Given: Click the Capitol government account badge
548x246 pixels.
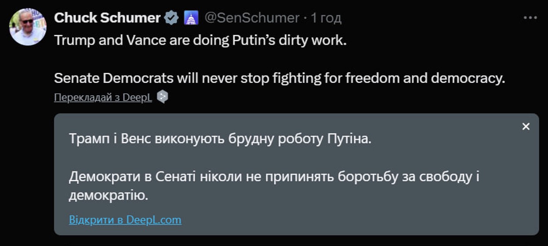Looking at the screenshot, I should (192, 18).
